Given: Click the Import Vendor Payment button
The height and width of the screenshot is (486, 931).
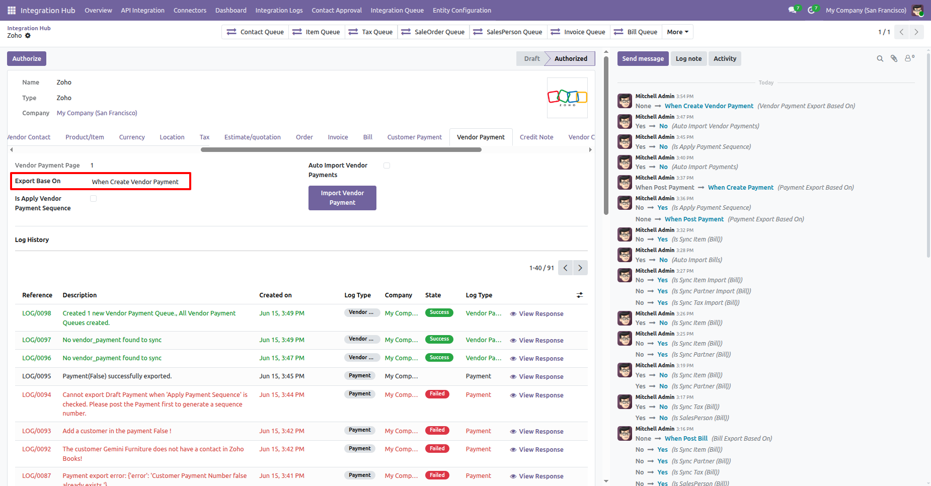Looking at the screenshot, I should tap(342, 198).
